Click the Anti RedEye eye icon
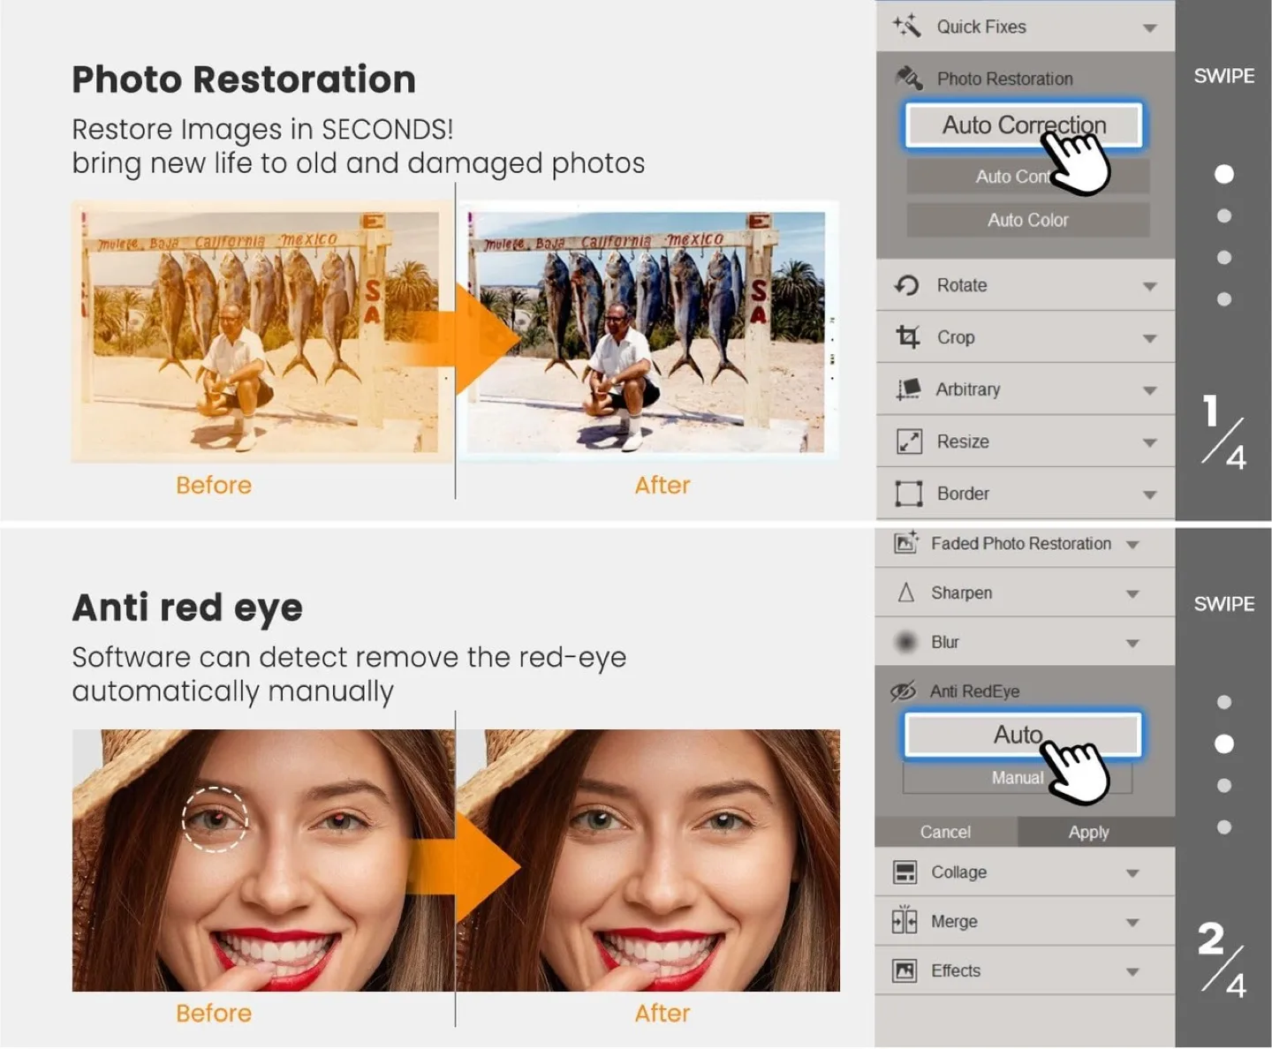This screenshot has height=1049, width=1272. coord(903,691)
